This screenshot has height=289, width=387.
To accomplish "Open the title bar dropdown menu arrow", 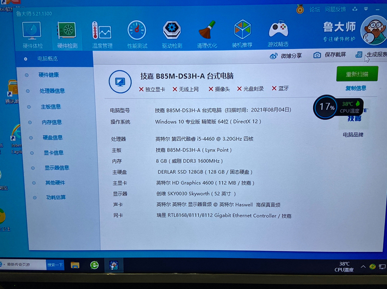I will 366,9.
